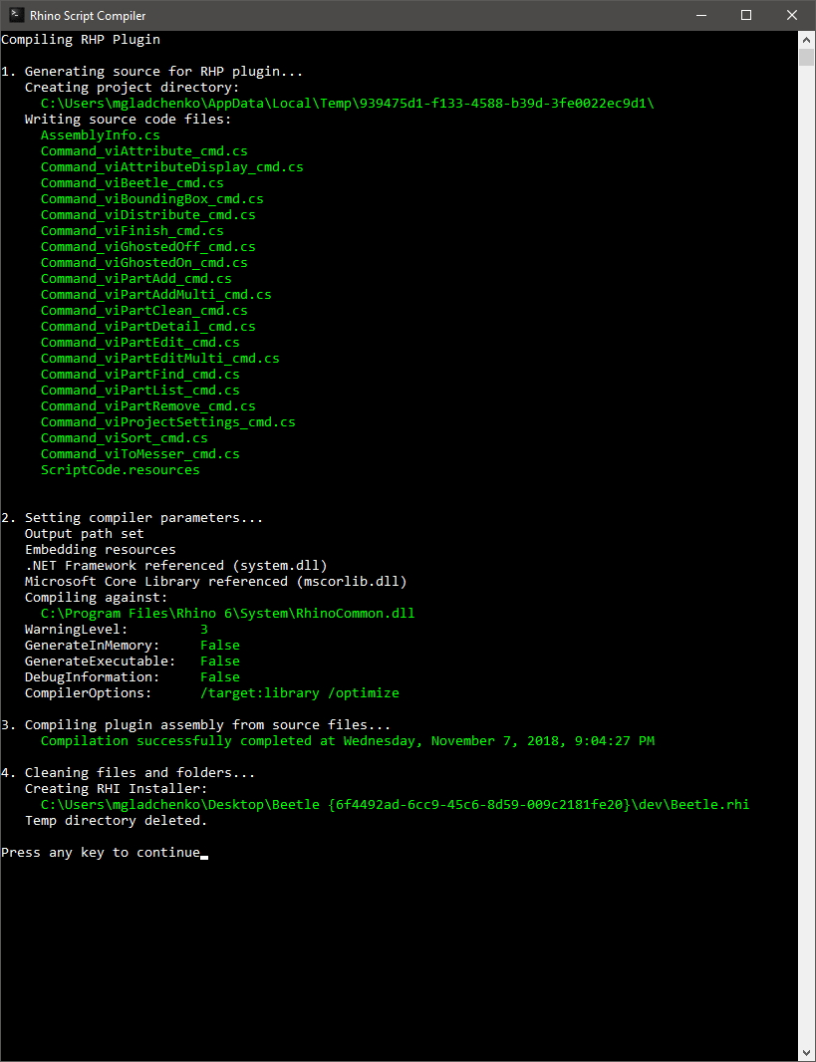Click the AssemblyInfo.cs file name

(x=101, y=134)
